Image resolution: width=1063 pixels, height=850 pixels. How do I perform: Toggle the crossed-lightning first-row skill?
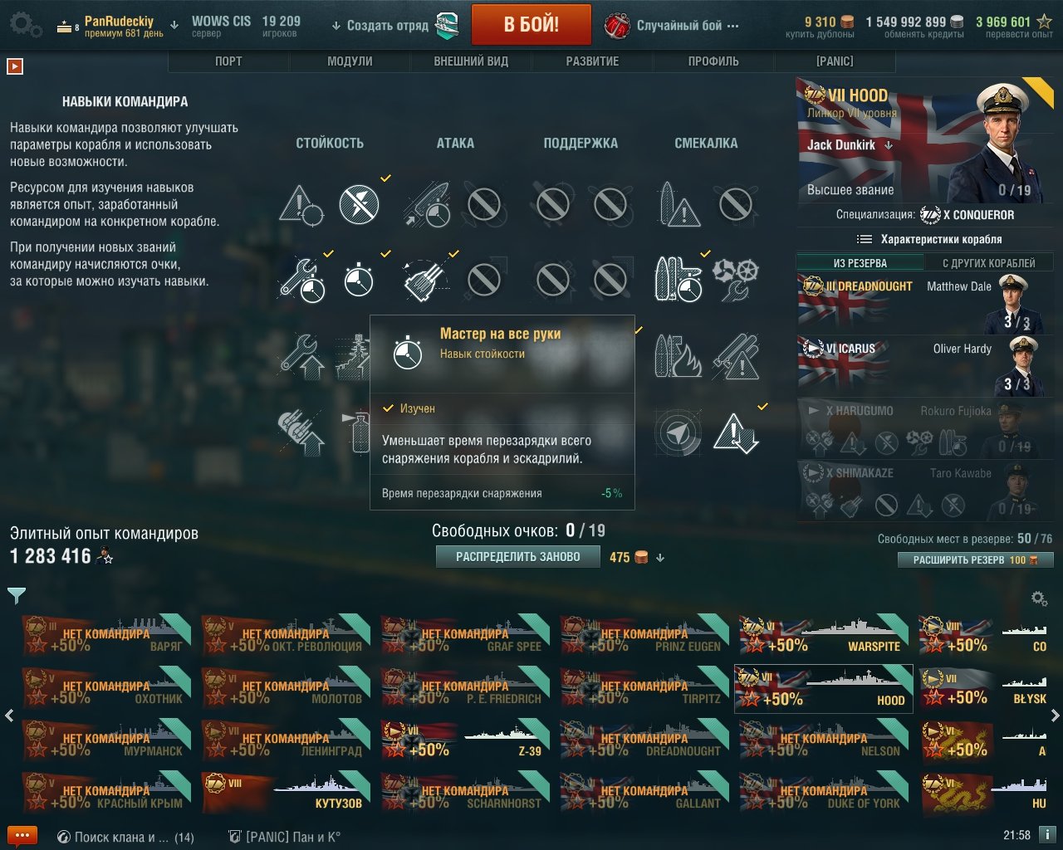(359, 204)
